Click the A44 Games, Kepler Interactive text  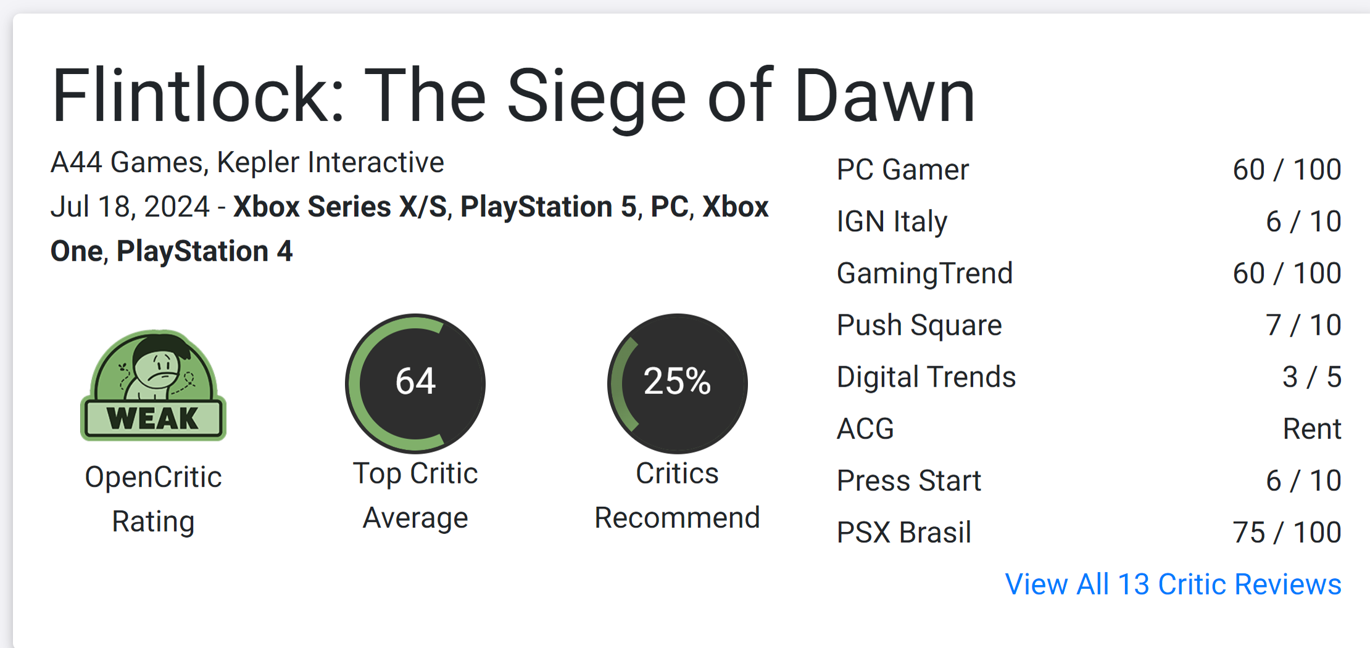pyautogui.click(x=247, y=163)
